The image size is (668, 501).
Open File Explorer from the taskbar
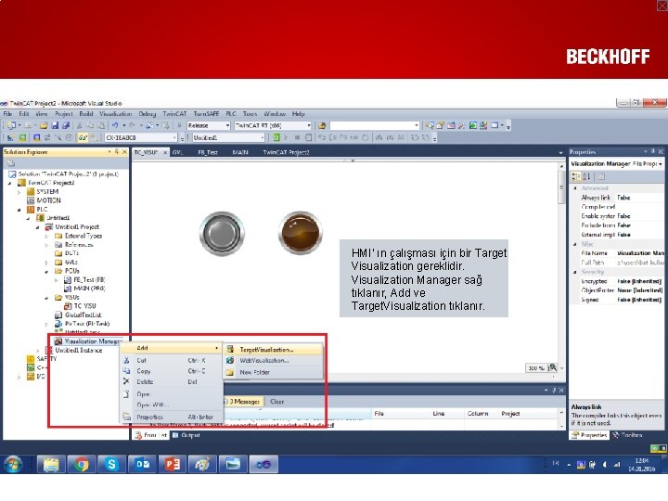tap(51, 464)
